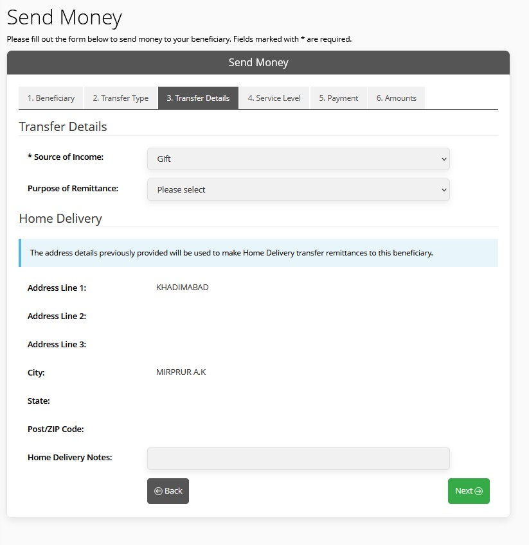Screen dimensions: 529x545
Task: Open the Source of Income dropdown
Action: [298, 159]
